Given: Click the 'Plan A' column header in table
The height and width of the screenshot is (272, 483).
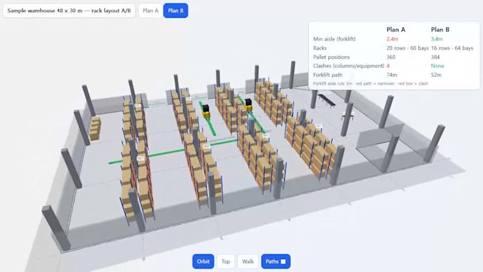Looking at the screenshot, I should tap(396, 30).
